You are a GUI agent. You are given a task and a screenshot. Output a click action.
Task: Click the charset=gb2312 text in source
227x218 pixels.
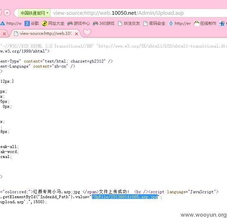[x=87, y=61]
